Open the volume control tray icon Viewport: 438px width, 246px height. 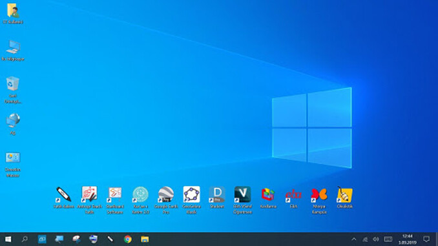[376, 240]
